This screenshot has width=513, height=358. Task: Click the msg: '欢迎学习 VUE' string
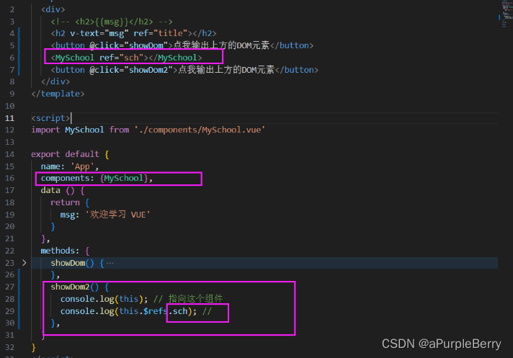point(105,215)
